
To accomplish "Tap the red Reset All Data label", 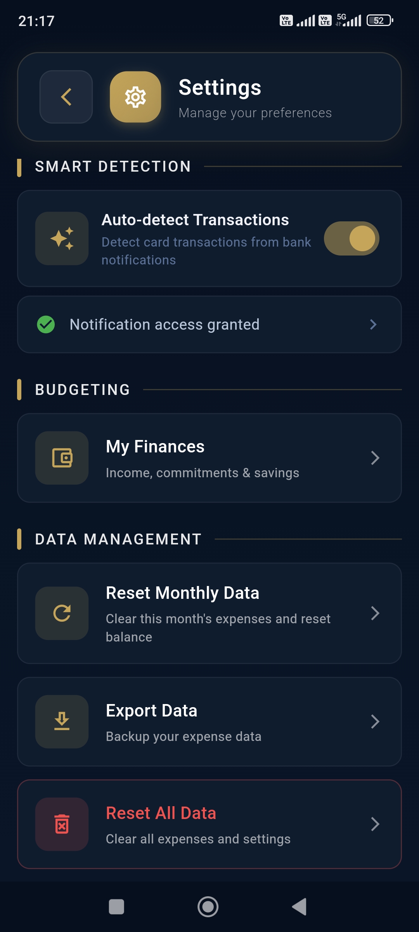I will coord(161,813).
